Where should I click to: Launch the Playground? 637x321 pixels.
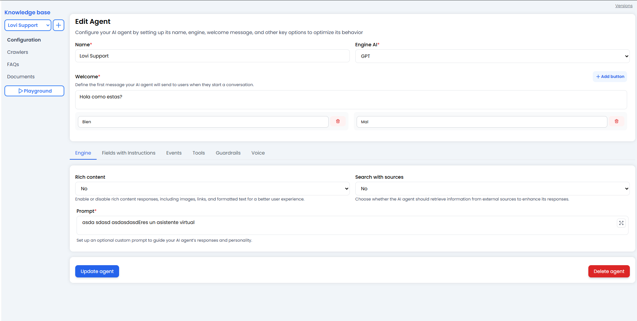tap(34, 91)
